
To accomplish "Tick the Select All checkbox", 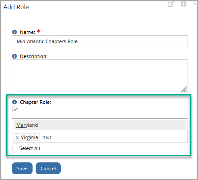I will (15, 148).
